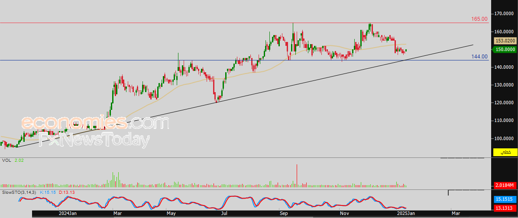Click the blue 15.1515 stochastic K tag
518x218 pixels.
tap(505, 199)
